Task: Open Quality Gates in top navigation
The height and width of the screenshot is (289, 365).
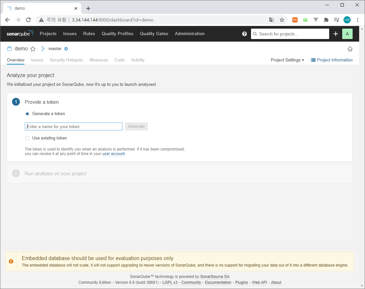Action: coord(154,34)
